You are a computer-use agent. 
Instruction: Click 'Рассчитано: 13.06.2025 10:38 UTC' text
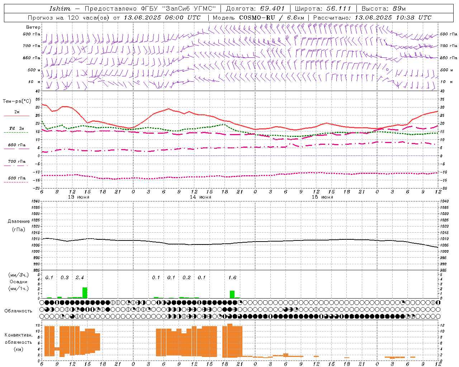coord(372,18)
